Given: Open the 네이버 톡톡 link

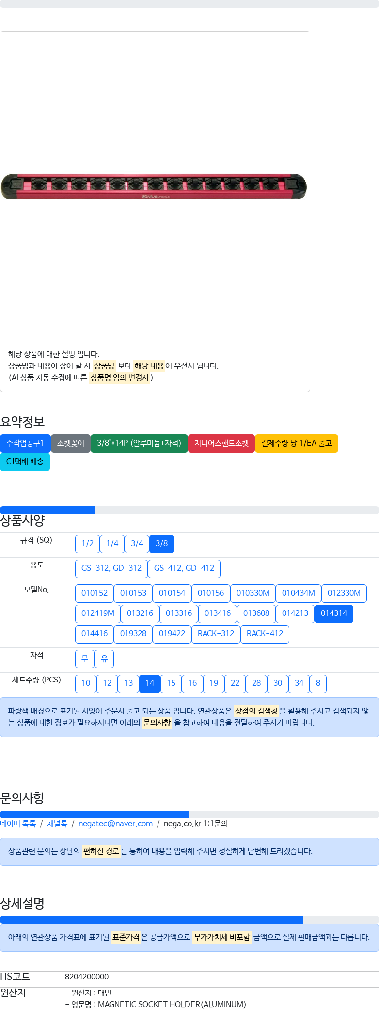Looking at the screenshot, I should pyautogui.click(x=18, y=824).
